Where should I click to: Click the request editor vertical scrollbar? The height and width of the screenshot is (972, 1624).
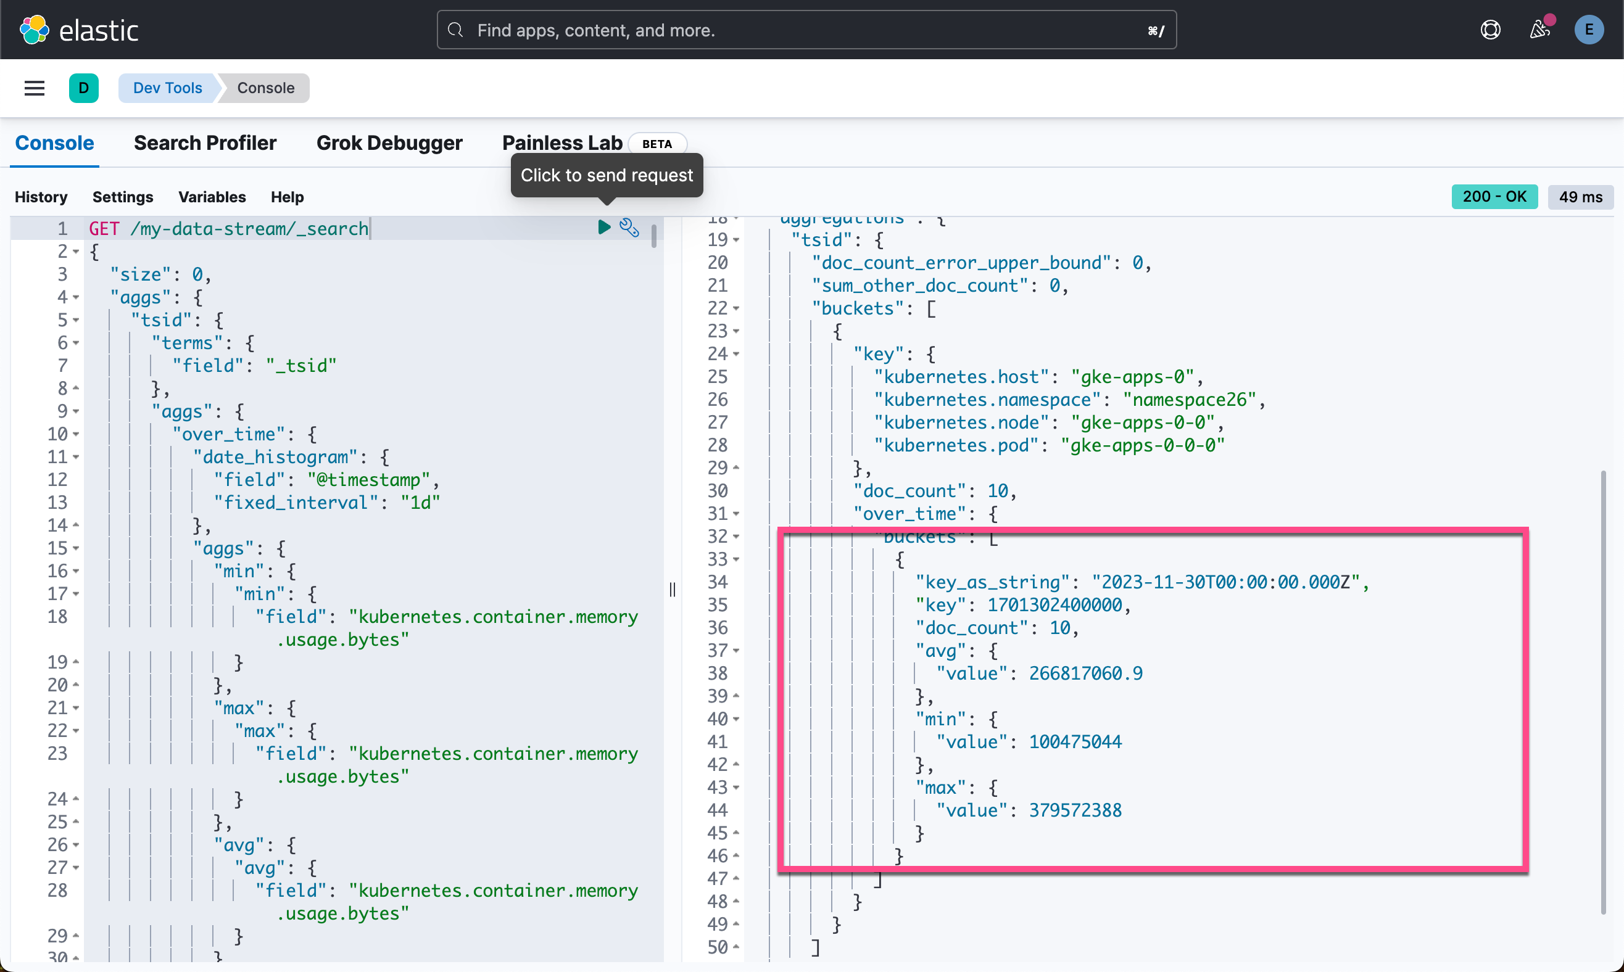coord(654,235)
